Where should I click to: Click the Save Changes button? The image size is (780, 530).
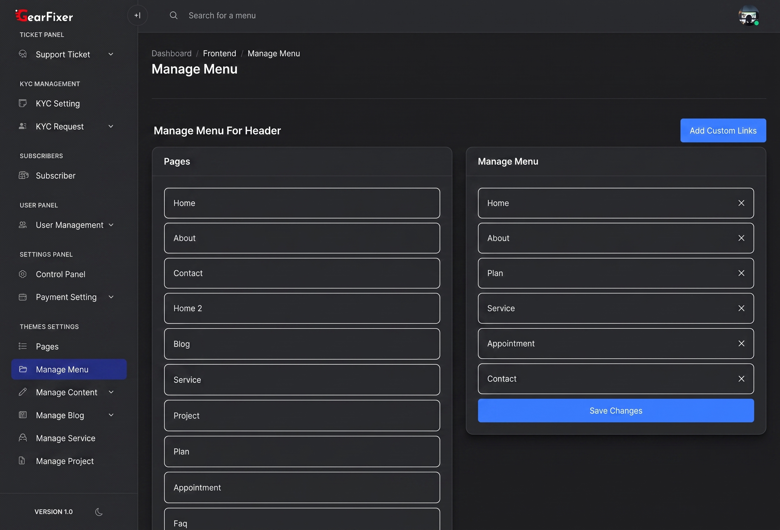tap(616, 411)
